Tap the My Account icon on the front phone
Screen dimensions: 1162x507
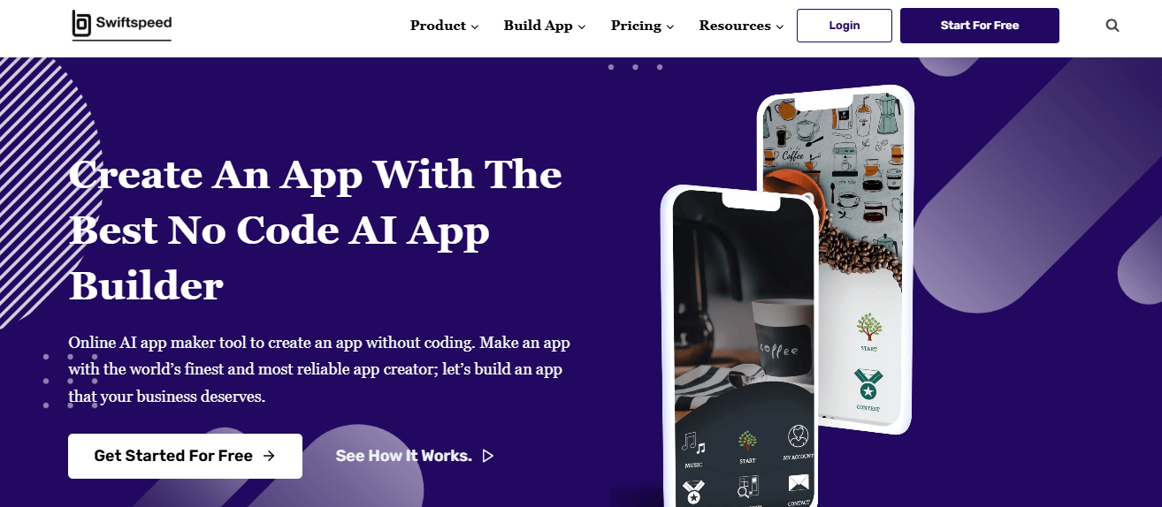(x=798, y=437)
